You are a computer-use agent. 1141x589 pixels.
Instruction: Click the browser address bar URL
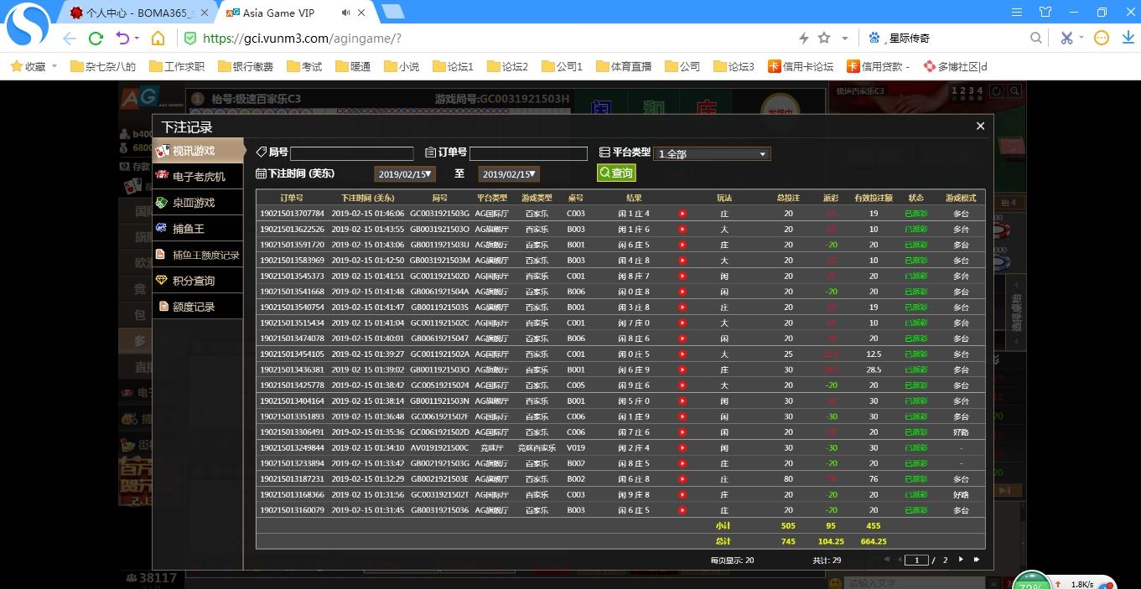303,39
